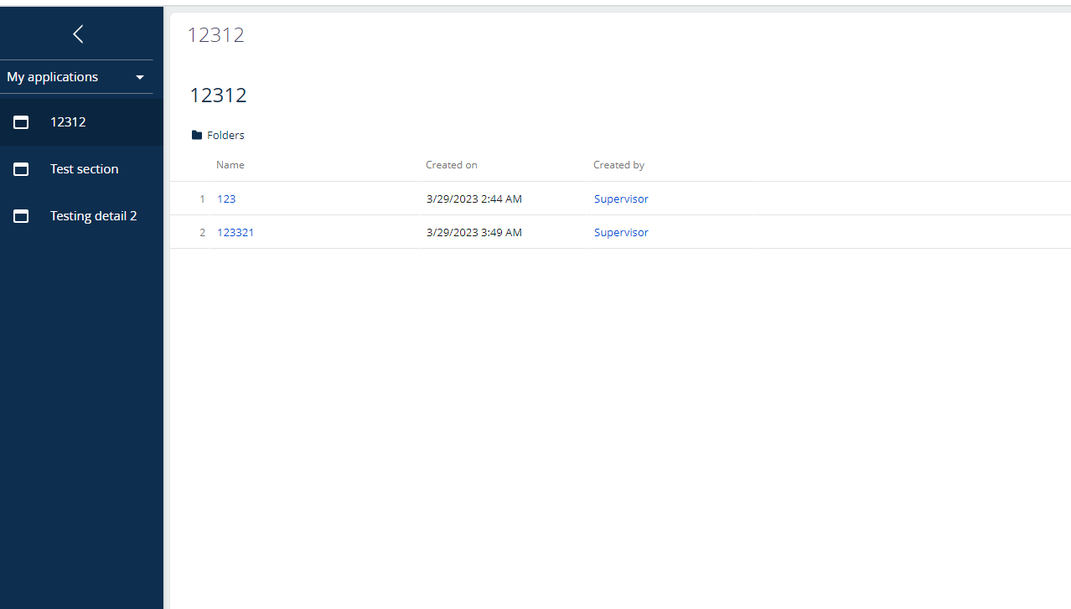The width and height of the screenshot is (1071, 609).
Task: Open the Test section menu entry
Action: (81, 169)
